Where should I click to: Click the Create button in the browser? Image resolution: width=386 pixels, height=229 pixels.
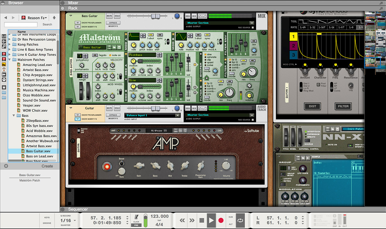pyautogui.click(x=47, y=166)
